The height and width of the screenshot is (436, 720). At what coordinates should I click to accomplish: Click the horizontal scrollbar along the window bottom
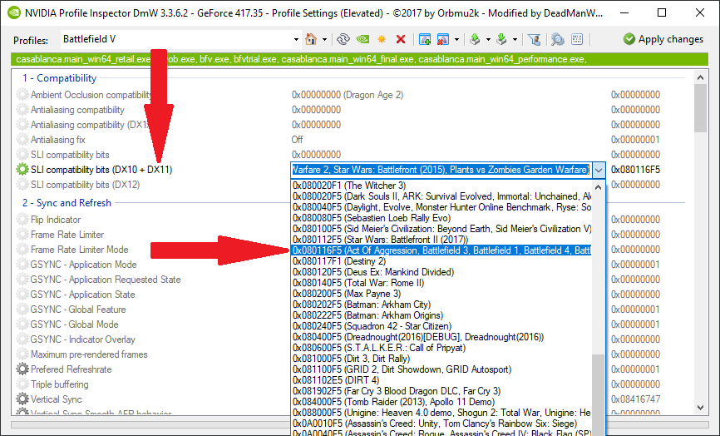(360, 424)
